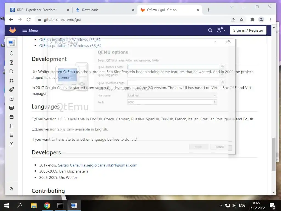Open the Analytics chart icon in the sidebar
The image size is (281, 211).
click(12, 126)
